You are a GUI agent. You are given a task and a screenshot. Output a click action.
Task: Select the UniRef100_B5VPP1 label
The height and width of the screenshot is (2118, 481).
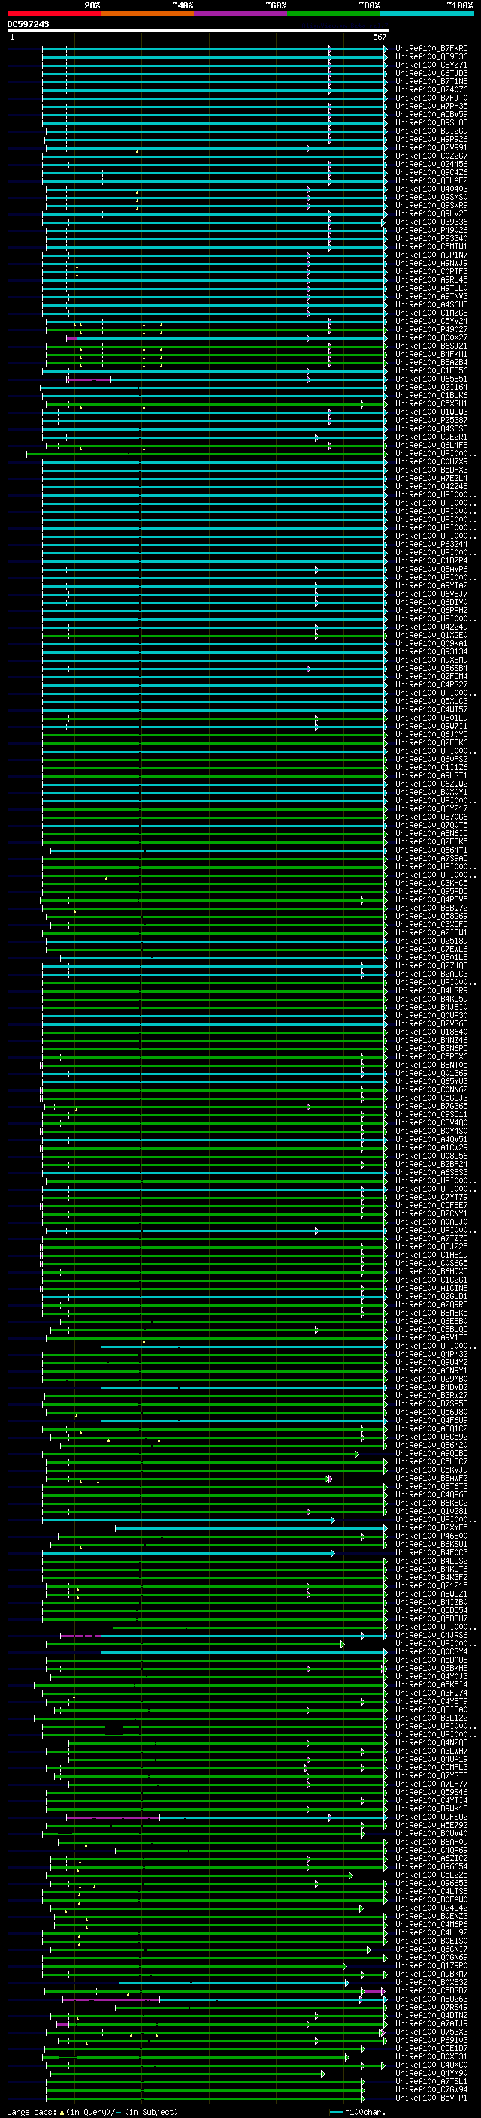[431, 2098]
